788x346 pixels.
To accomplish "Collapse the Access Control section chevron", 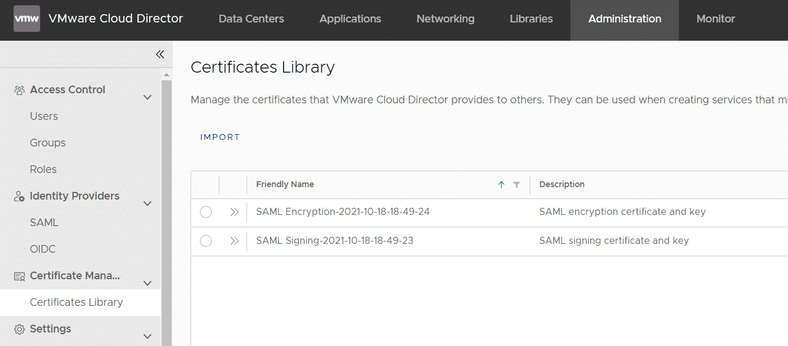I will [x=147, y=97].
